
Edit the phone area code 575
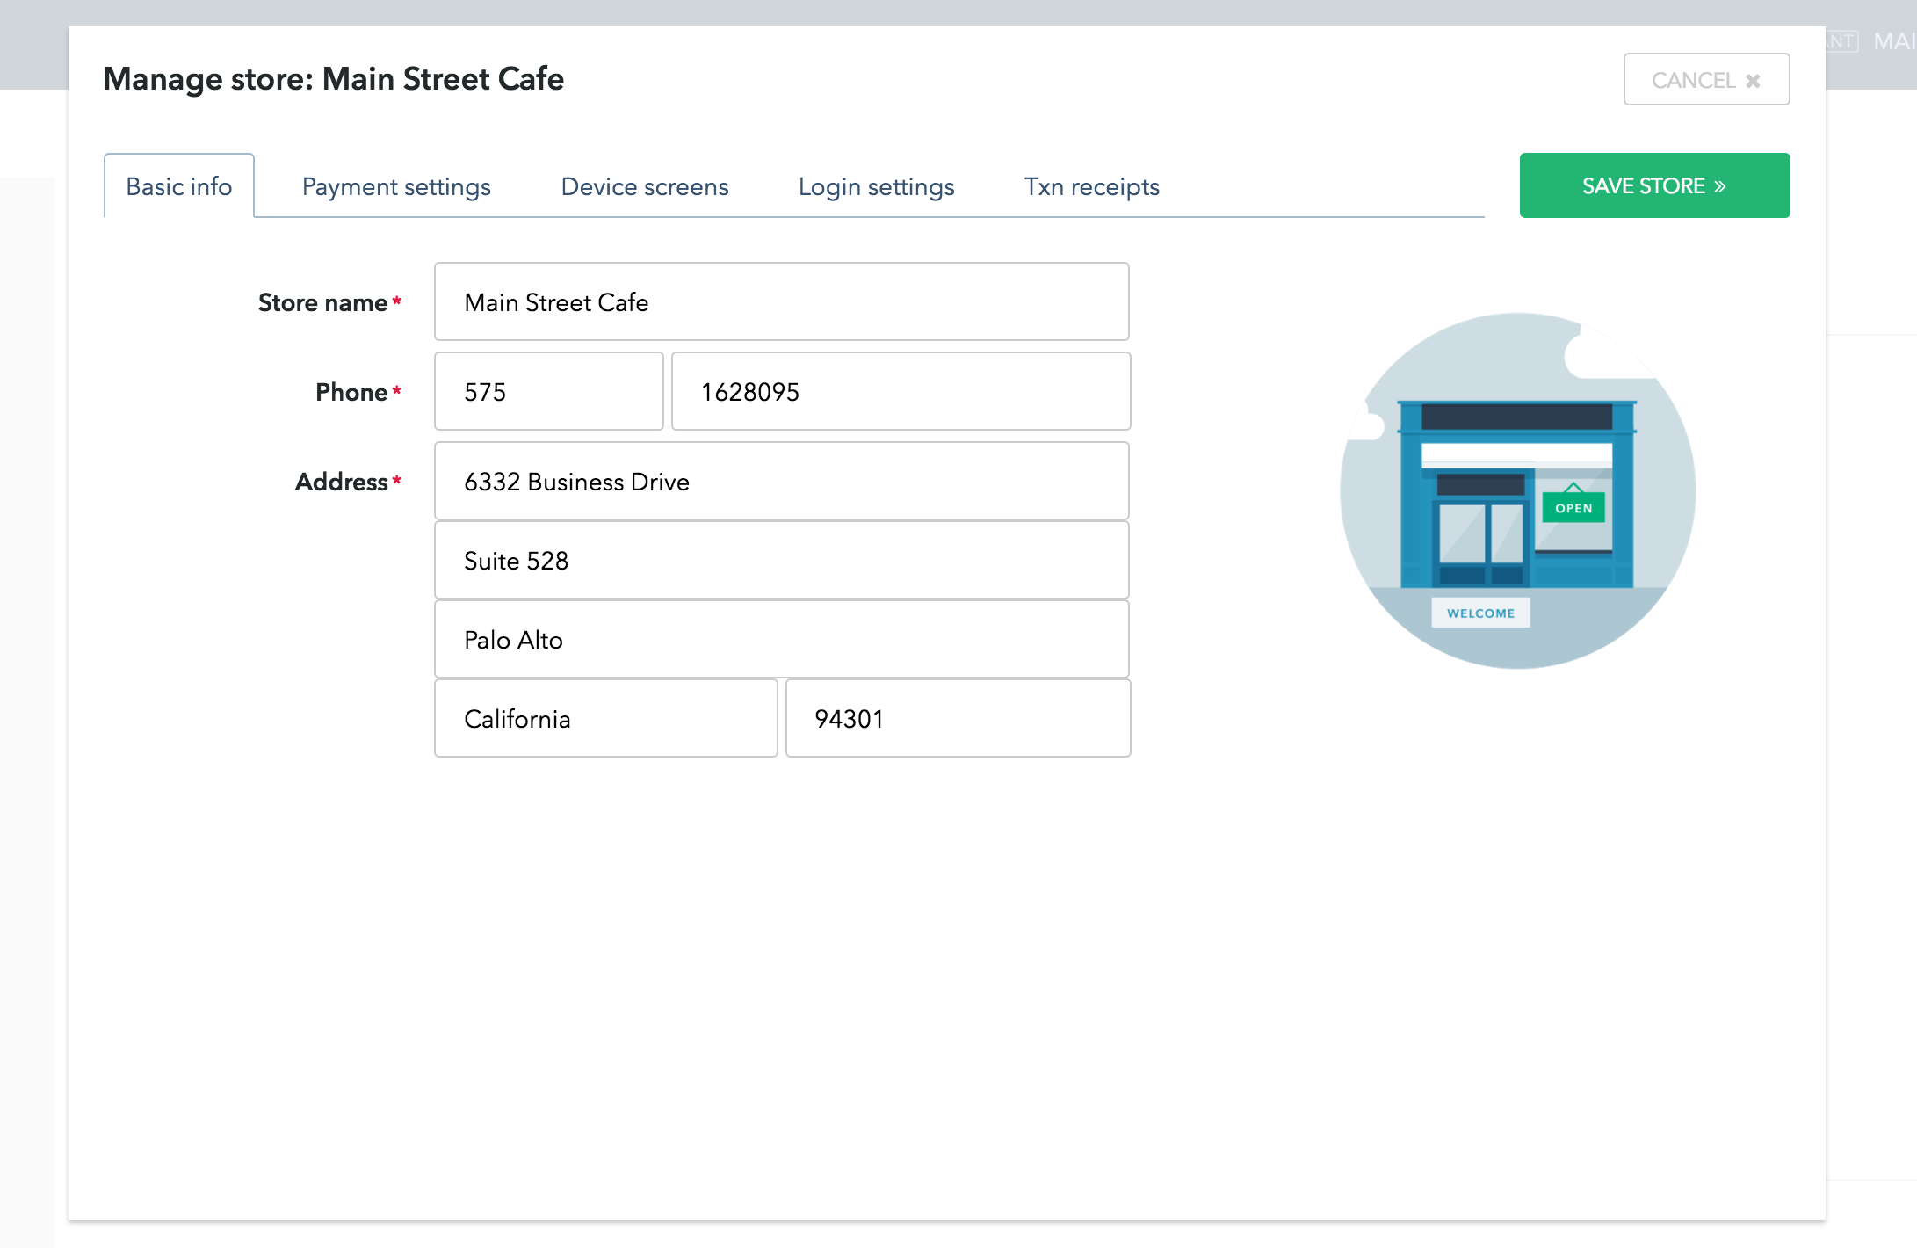click(x=549, y=391)
